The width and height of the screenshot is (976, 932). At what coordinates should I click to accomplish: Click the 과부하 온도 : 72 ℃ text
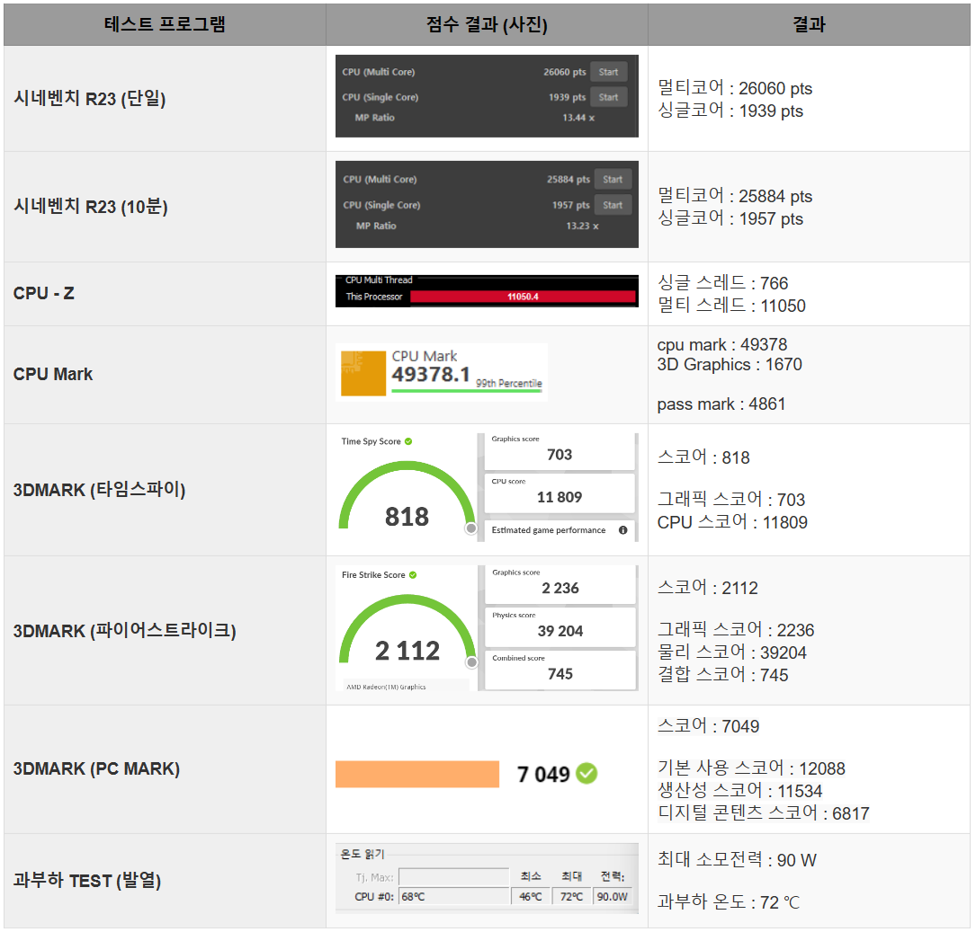click(729, 902)
